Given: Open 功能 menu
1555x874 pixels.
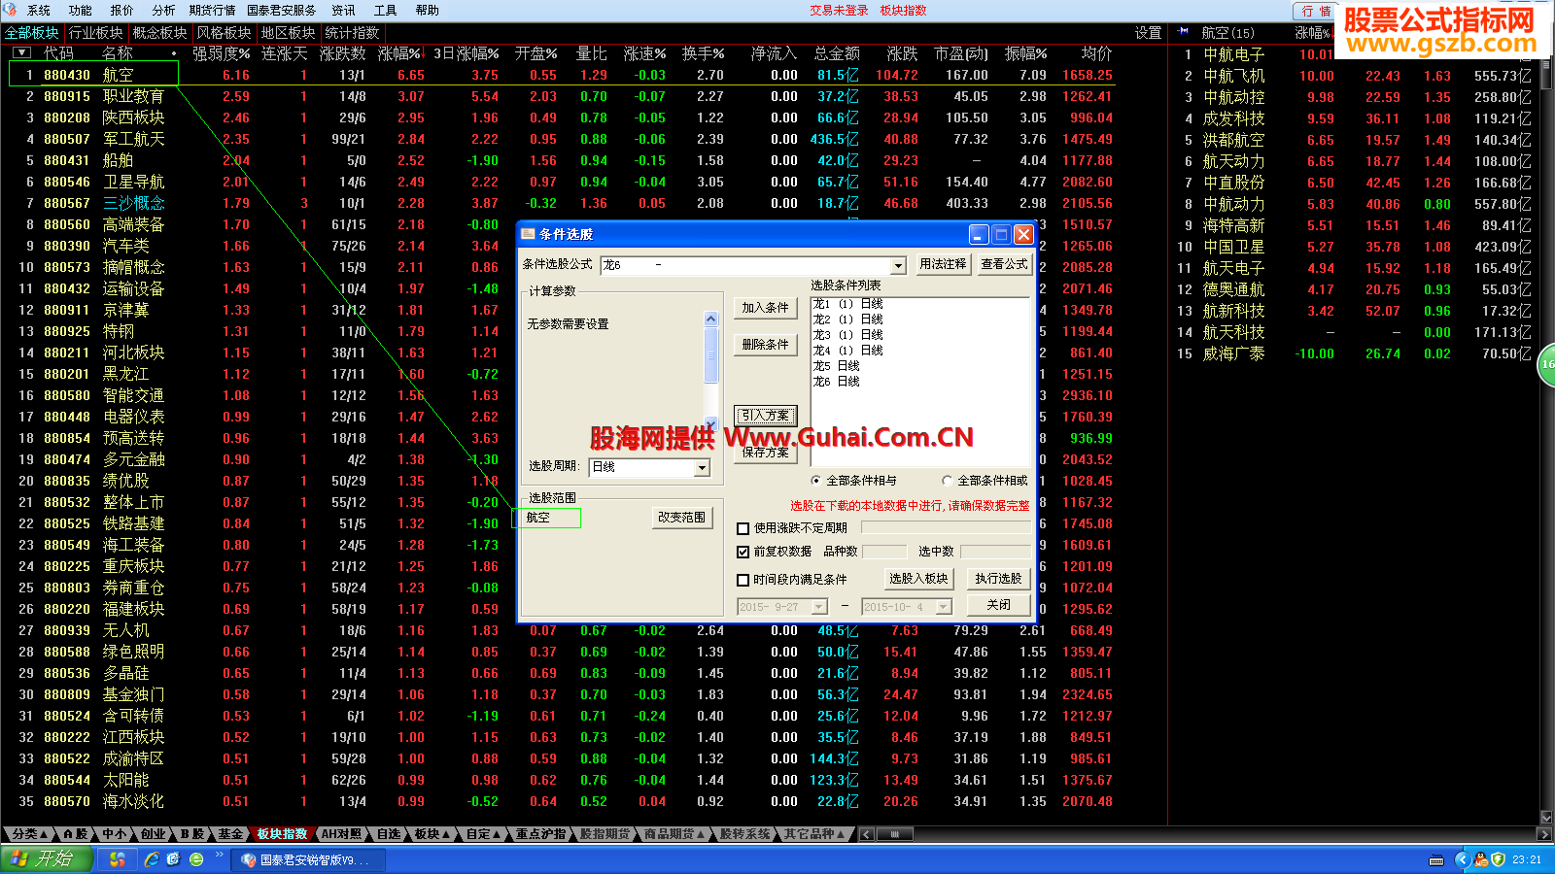Looking at the screenshot, I should (x=81, y=11).
